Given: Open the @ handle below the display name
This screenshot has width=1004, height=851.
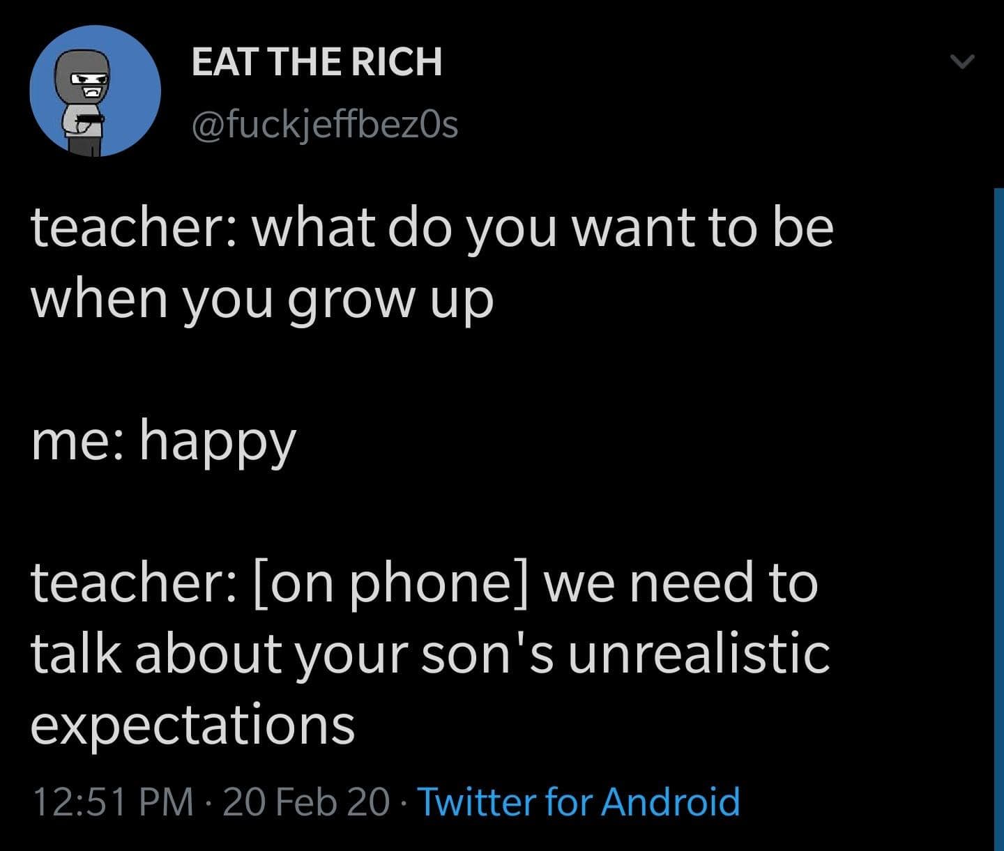Looking at the screenshot, I should [x=324, y=125].
